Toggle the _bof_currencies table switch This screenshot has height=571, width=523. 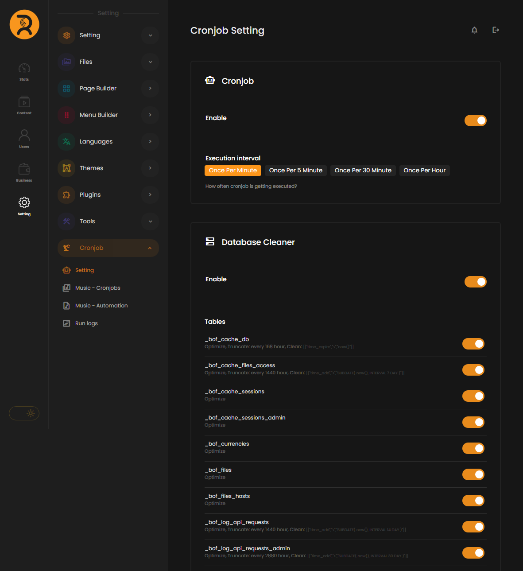[473, 448]
